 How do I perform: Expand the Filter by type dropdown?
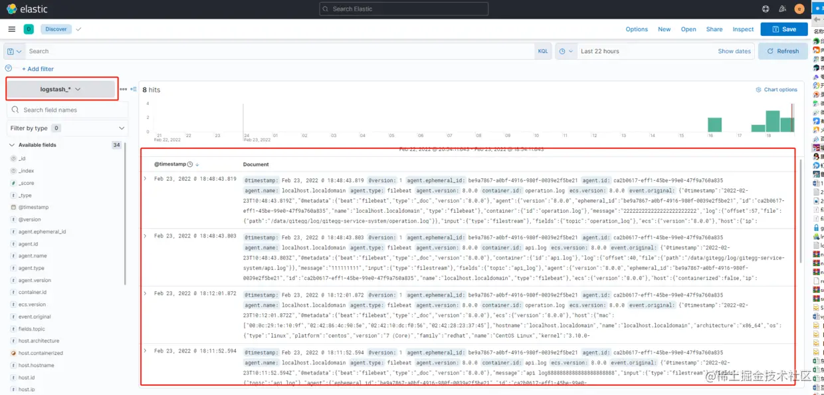coord(68,128)
